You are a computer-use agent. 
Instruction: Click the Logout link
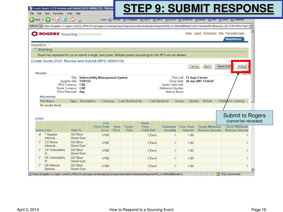coord(197,33)
